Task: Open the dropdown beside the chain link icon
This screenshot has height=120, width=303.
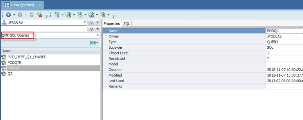Action: [97, 15]
